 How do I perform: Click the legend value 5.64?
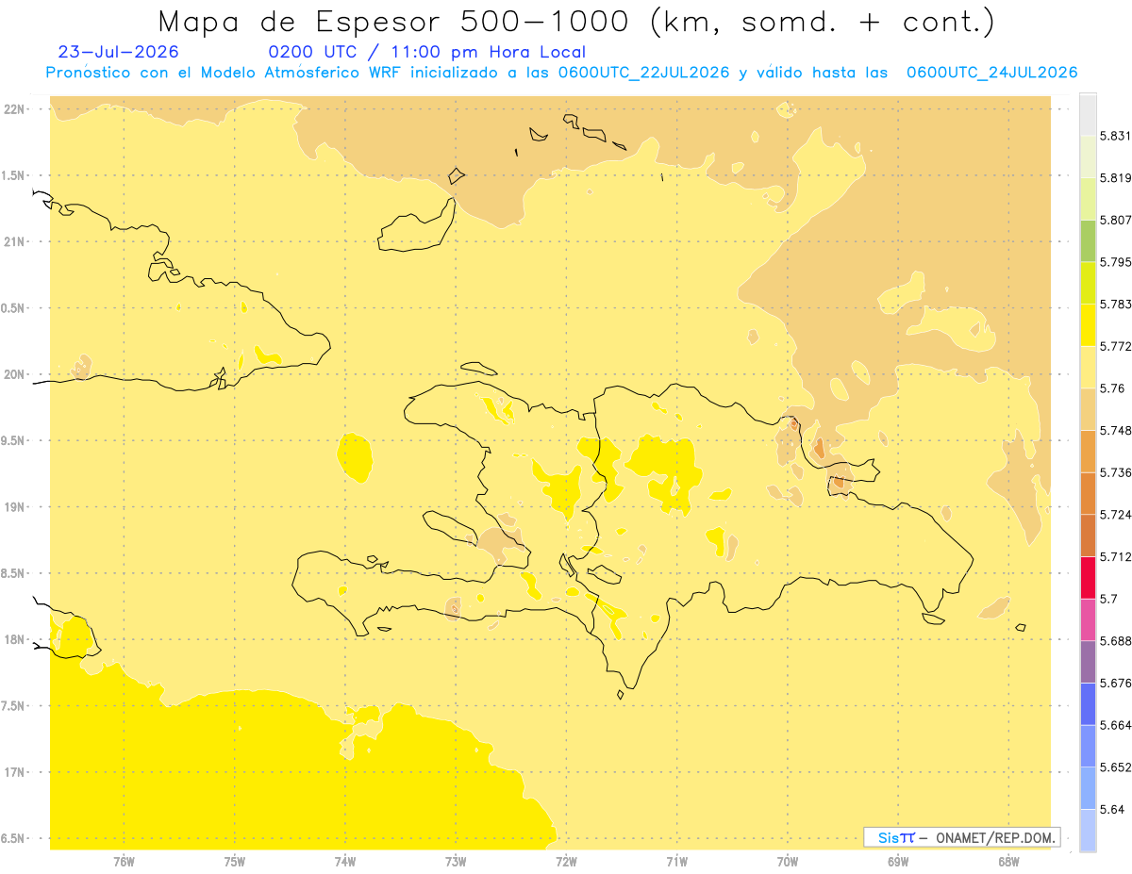pyautogui.click(x=1112, y=809)
